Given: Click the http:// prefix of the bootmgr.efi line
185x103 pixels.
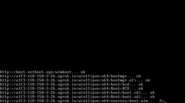Looking at the screenshot, I should point(8,80).
